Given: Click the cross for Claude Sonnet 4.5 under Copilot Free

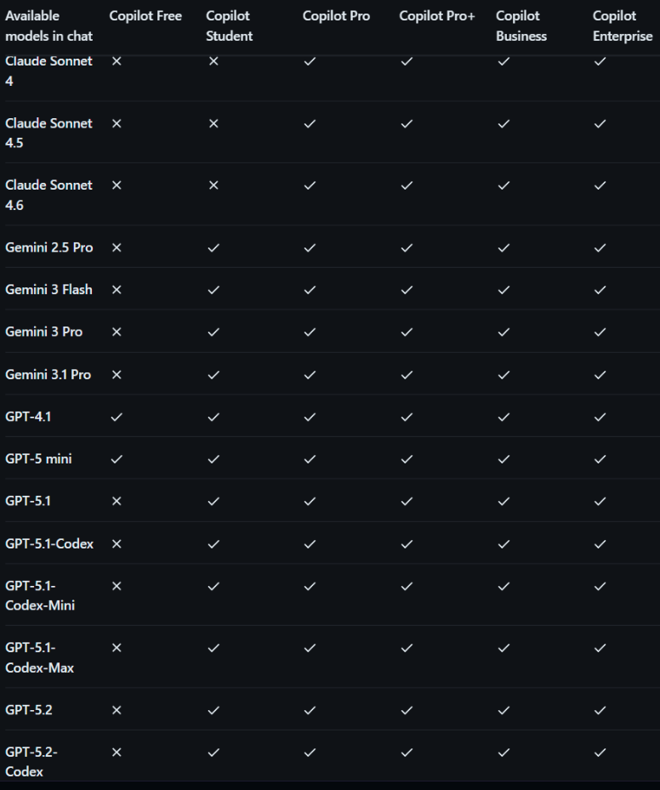Looking at the screenshot, I should click(x=117, y=123).
